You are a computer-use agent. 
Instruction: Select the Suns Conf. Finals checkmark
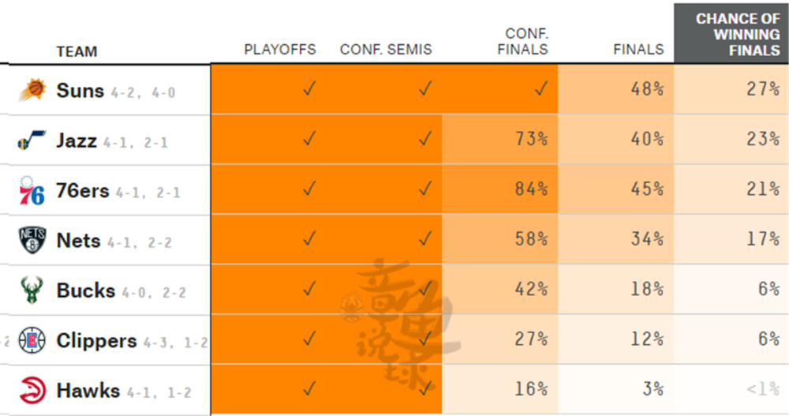(541, 89)
